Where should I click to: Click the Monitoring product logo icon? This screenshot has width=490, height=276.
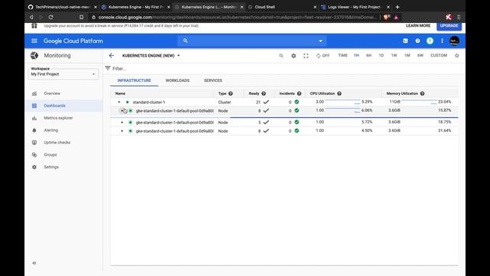(34, 55)
